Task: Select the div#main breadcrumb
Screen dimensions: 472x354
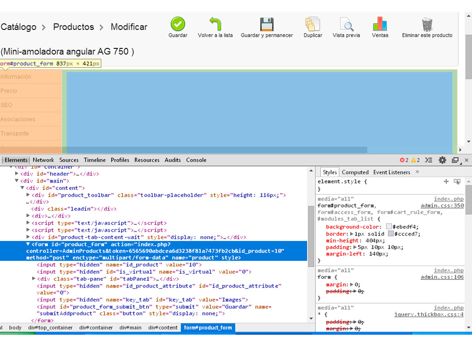Action: 130,328
